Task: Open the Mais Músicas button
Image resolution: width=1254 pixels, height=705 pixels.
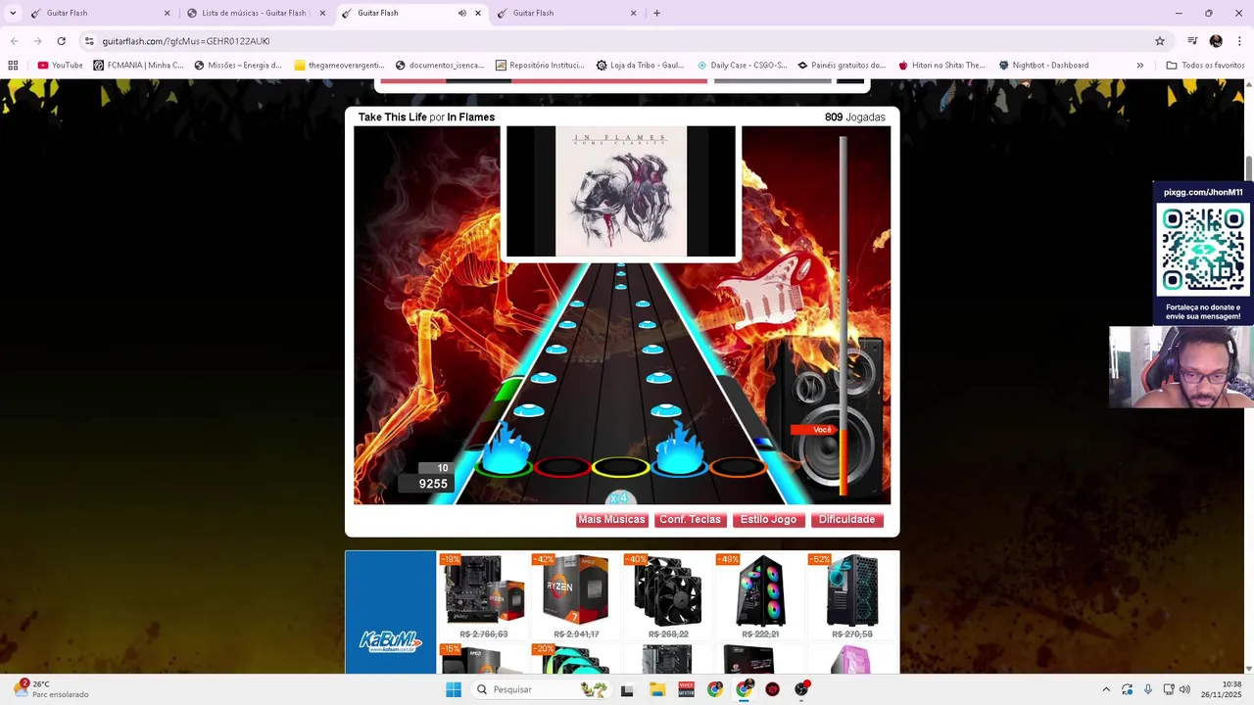Action: pyautogui.click(x=611, y=520)
